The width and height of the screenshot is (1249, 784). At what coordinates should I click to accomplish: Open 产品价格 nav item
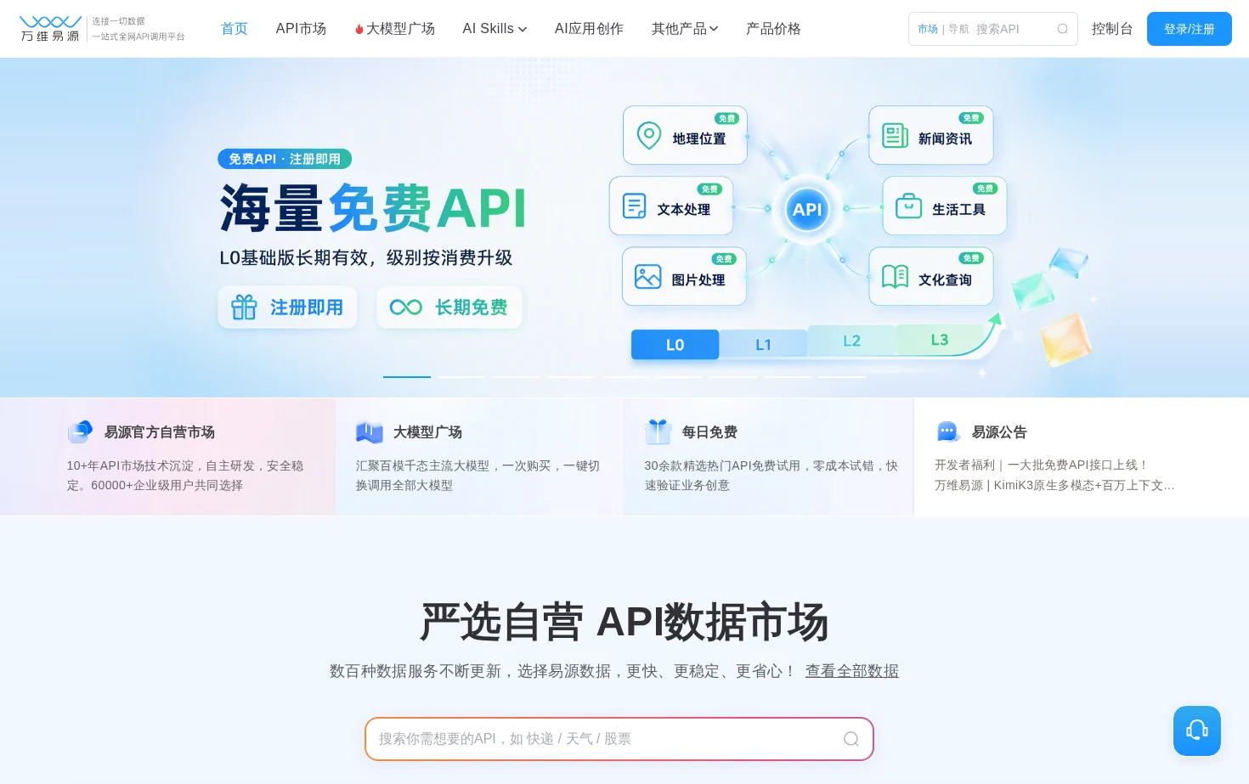click(773, 29)
